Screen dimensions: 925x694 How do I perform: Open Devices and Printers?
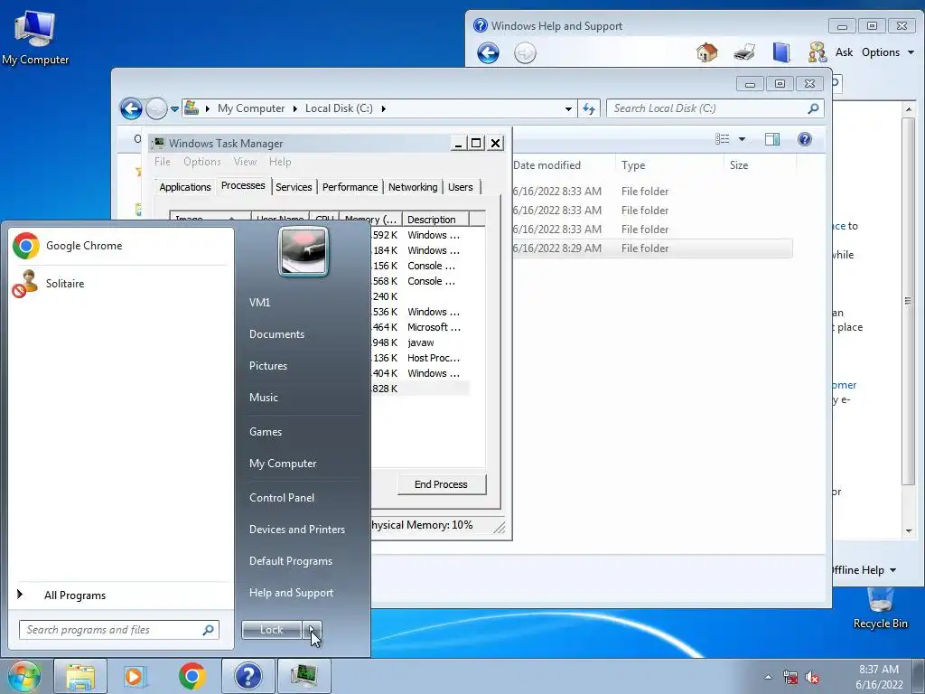pos(296,530)
